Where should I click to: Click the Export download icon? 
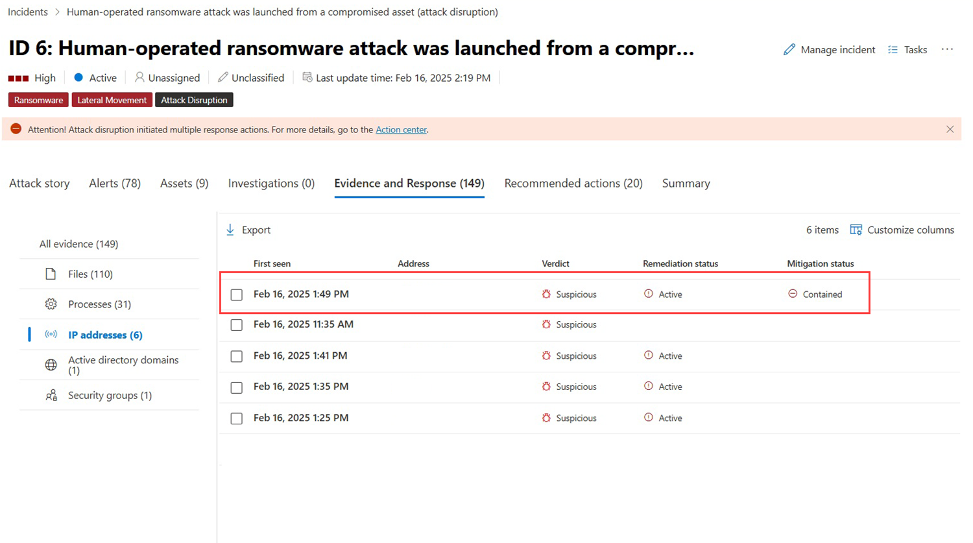tap(230, 230)
